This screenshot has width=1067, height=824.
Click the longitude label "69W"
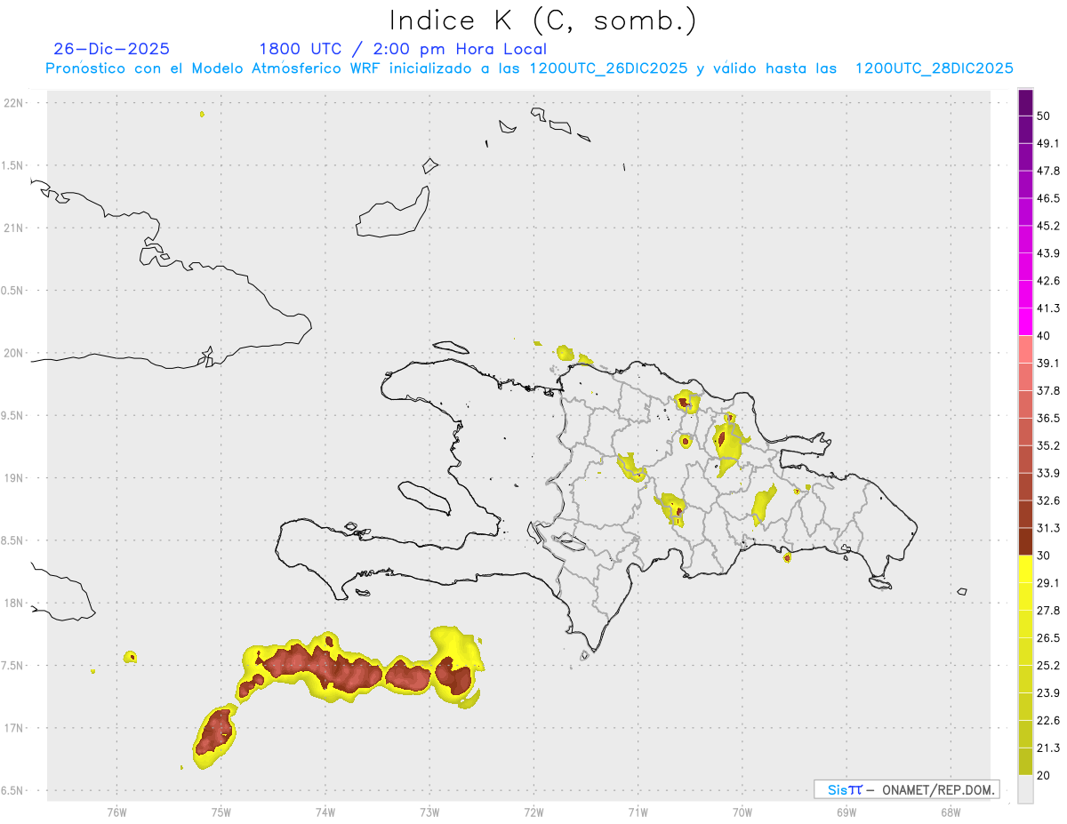pos(846,812)
